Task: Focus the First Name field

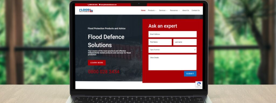Action: pos(160,42)
